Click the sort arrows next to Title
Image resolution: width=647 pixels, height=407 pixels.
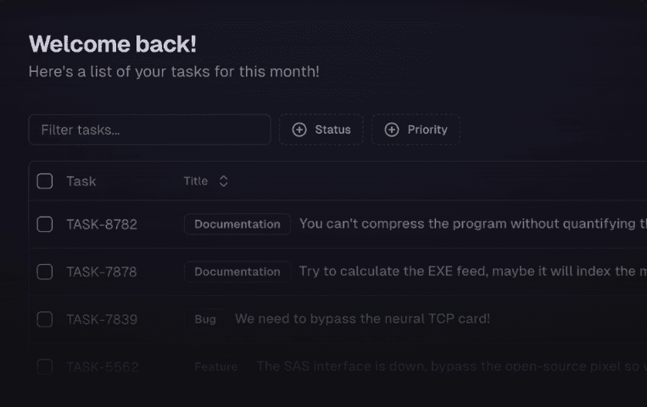[x=224, y=181]
